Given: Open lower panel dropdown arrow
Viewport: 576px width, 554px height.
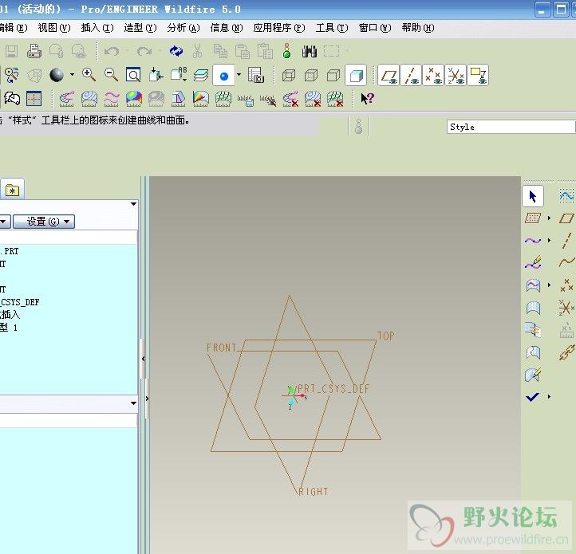Looking at the screenshot, I should 134,403.
